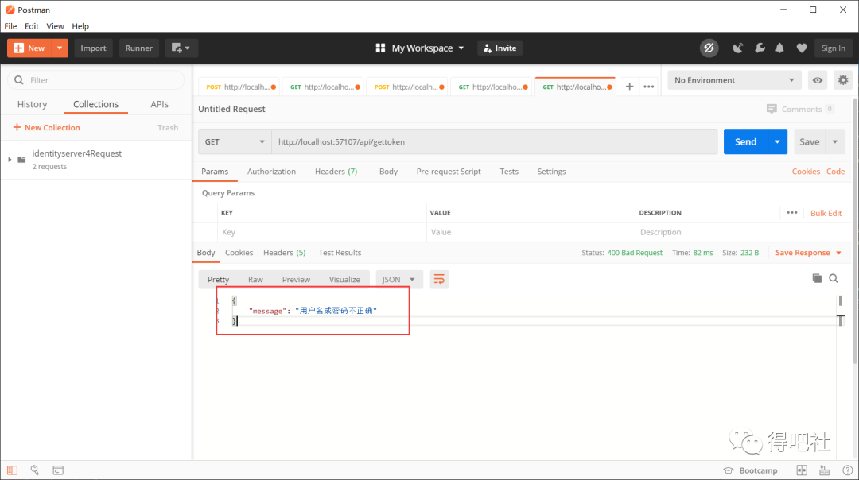Open the Postman console icon
Screen dimensions: 859x480
click(58, 470)
